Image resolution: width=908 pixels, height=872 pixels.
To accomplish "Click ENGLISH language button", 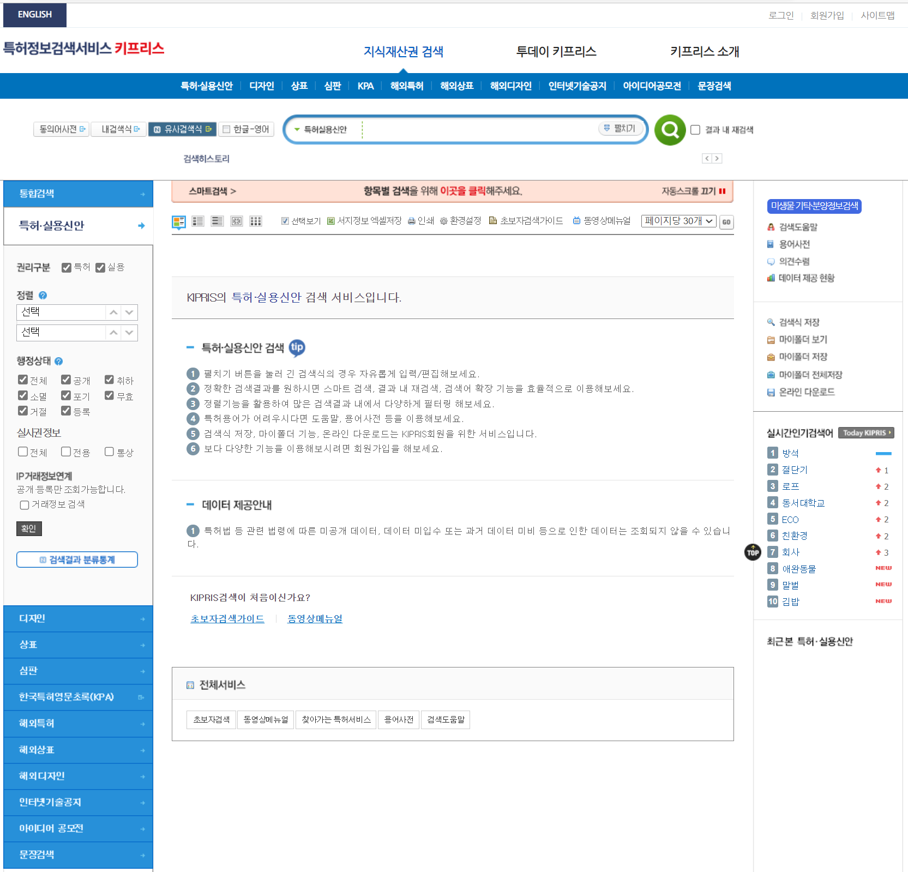I will pos(35,15).
